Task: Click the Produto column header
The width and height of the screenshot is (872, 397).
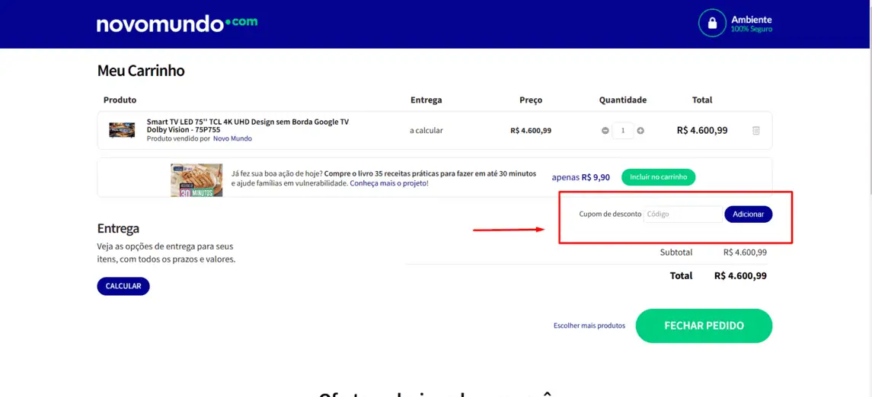Action: click(x=120, y=100)
